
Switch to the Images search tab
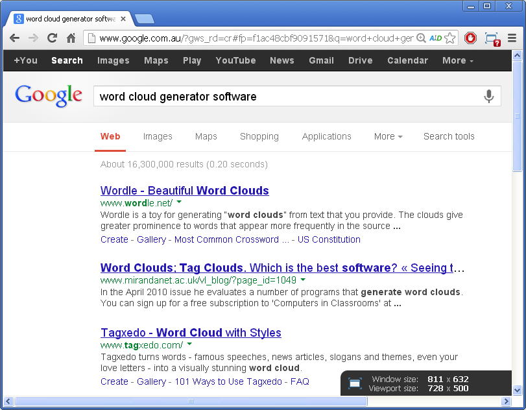[158, 136]
